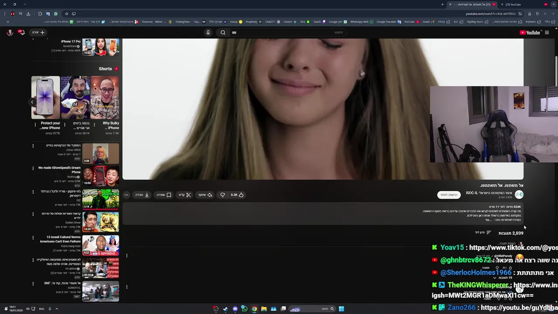Share the video

(205, 195)
